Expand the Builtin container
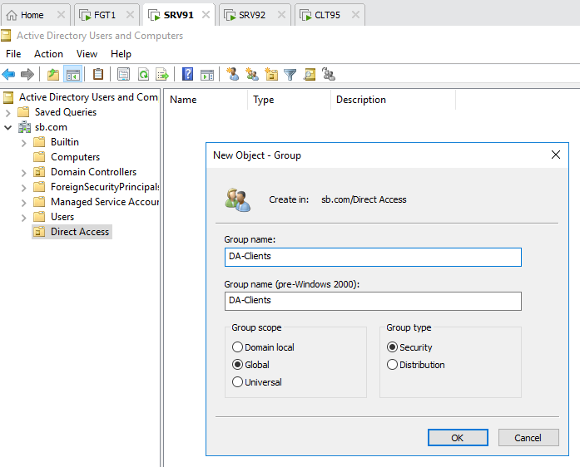 [23, 143]
